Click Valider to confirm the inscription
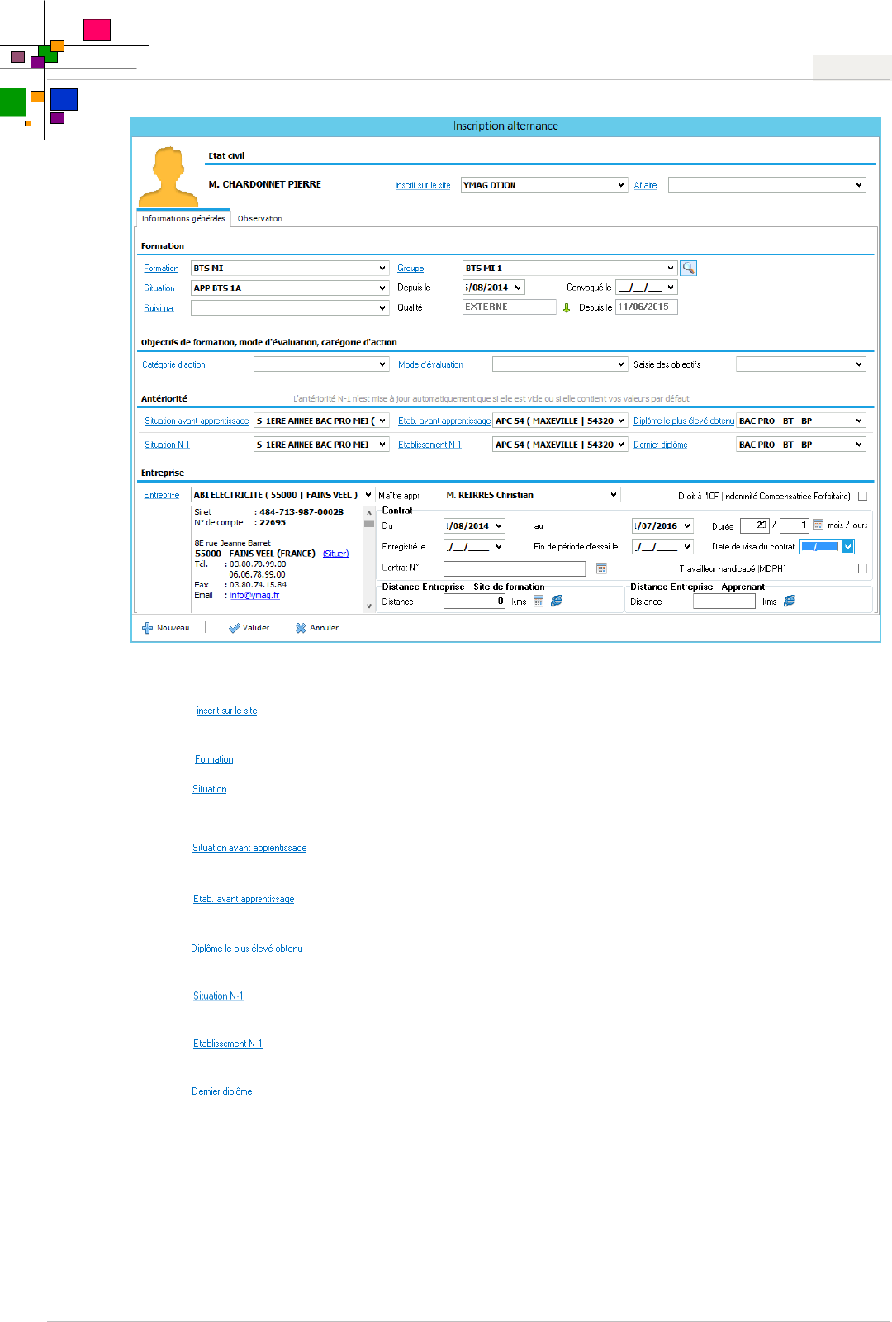Viewport: 892px width, 1322px height. (249, 628)
